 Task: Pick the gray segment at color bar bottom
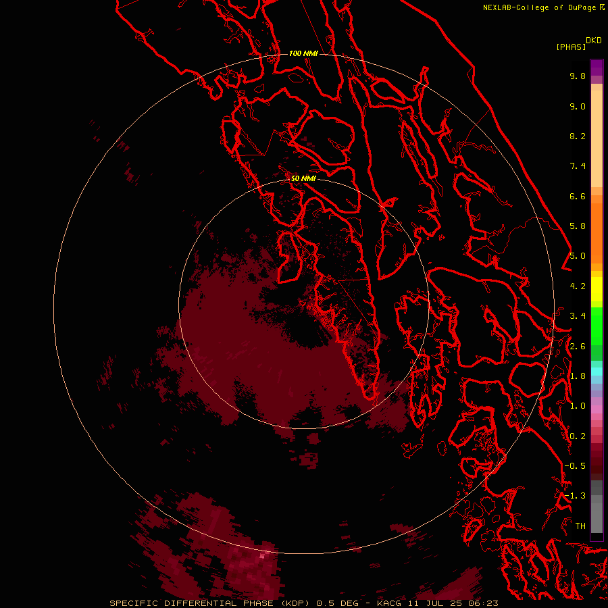[597, 517]
